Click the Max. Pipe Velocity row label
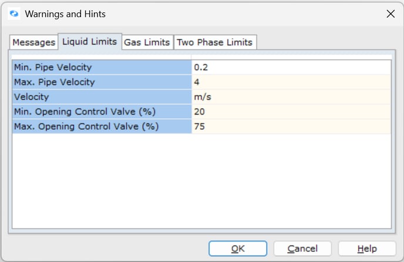Viewport: 404px width, 262px height. [102, 82]
